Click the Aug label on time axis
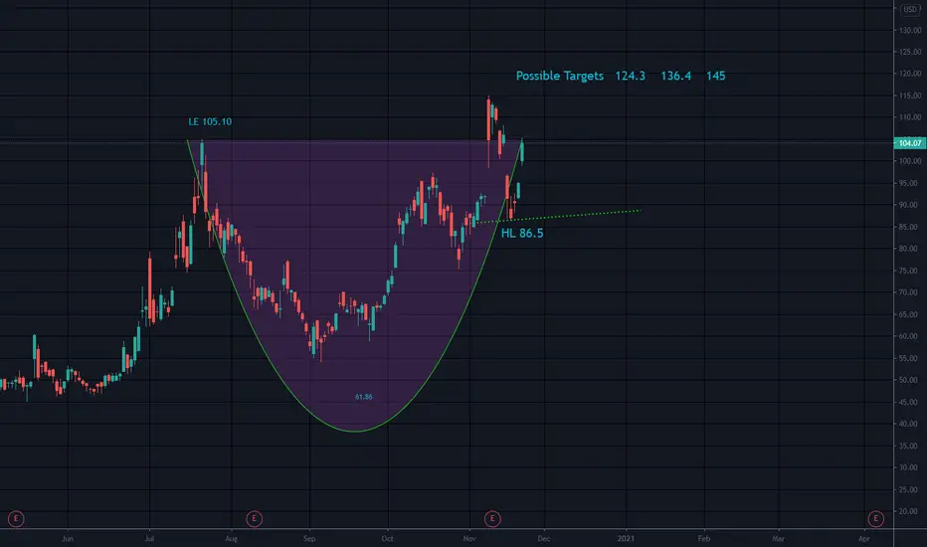The image size is (927, 547). tap(231, 539)
